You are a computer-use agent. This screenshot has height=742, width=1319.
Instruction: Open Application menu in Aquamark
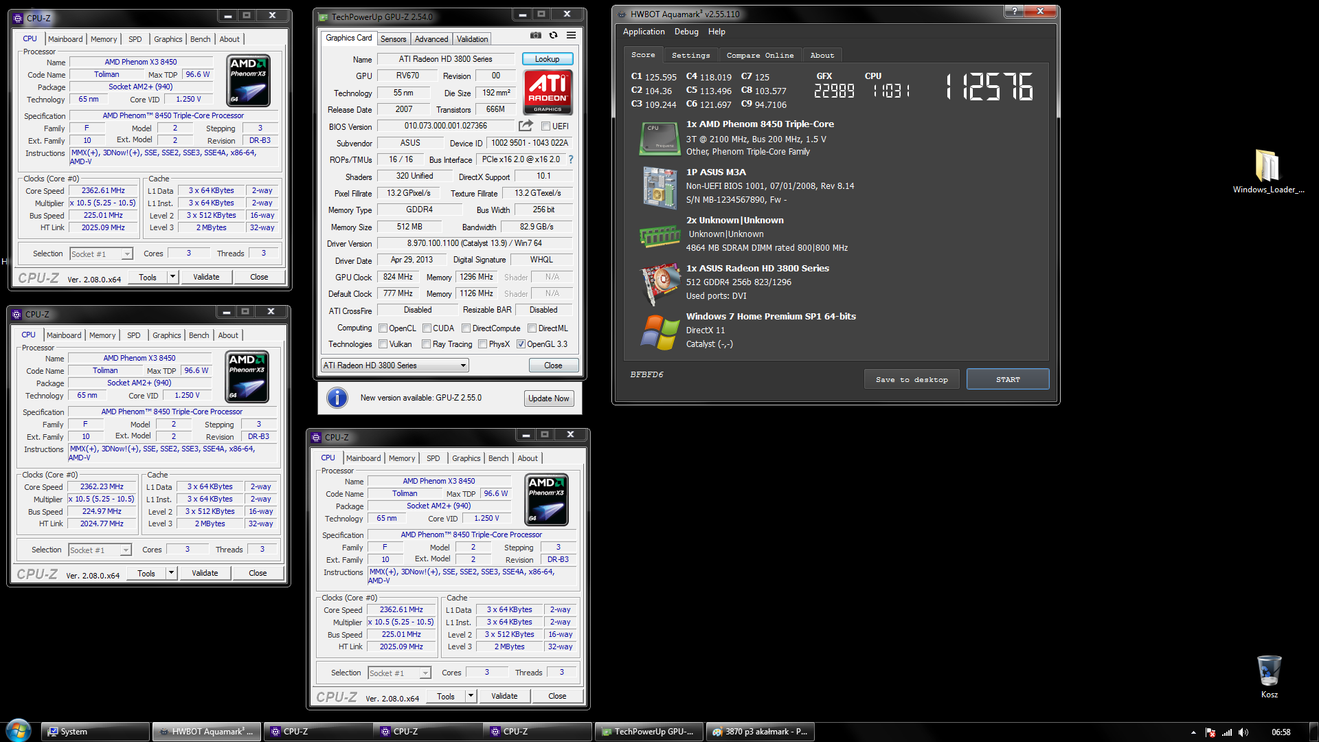click(644, 32)
